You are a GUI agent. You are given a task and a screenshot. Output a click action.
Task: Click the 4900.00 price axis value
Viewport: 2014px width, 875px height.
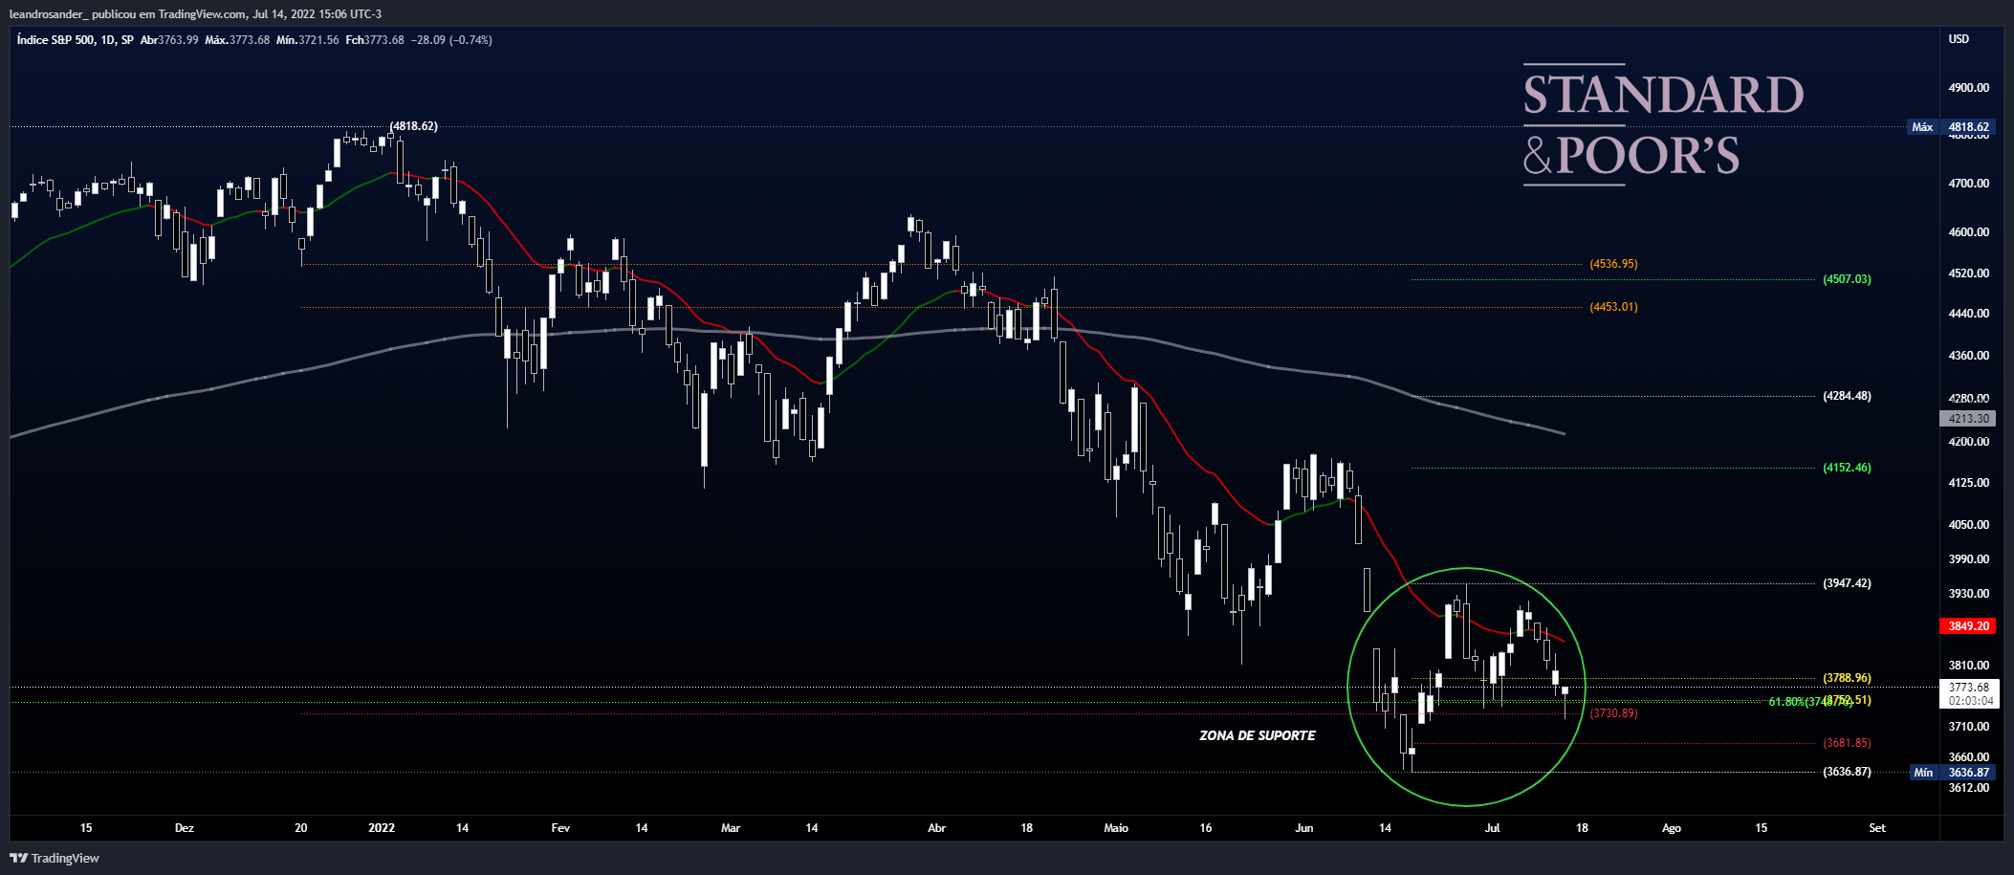tap(1968, 88)
